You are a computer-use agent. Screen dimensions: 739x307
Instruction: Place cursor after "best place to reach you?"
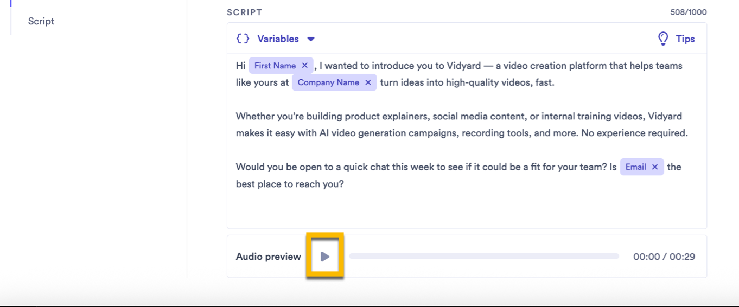pyautogui.click(x=345, y=184)
